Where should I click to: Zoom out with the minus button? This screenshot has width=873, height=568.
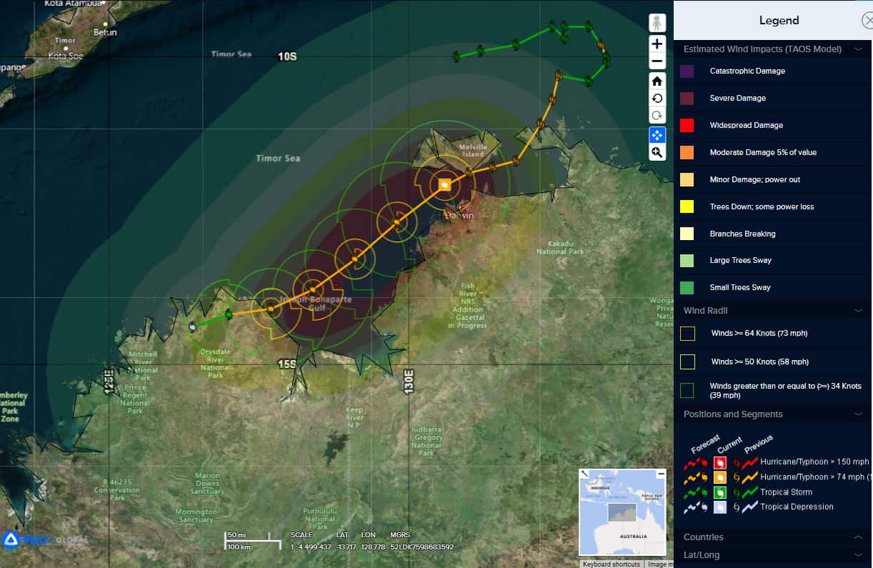pyautogui.click(x=657, y=61)
